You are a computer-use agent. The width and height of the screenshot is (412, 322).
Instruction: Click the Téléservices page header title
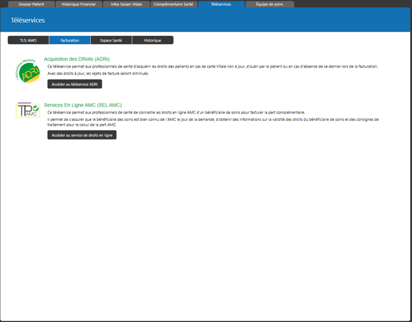tap(28, 20)
